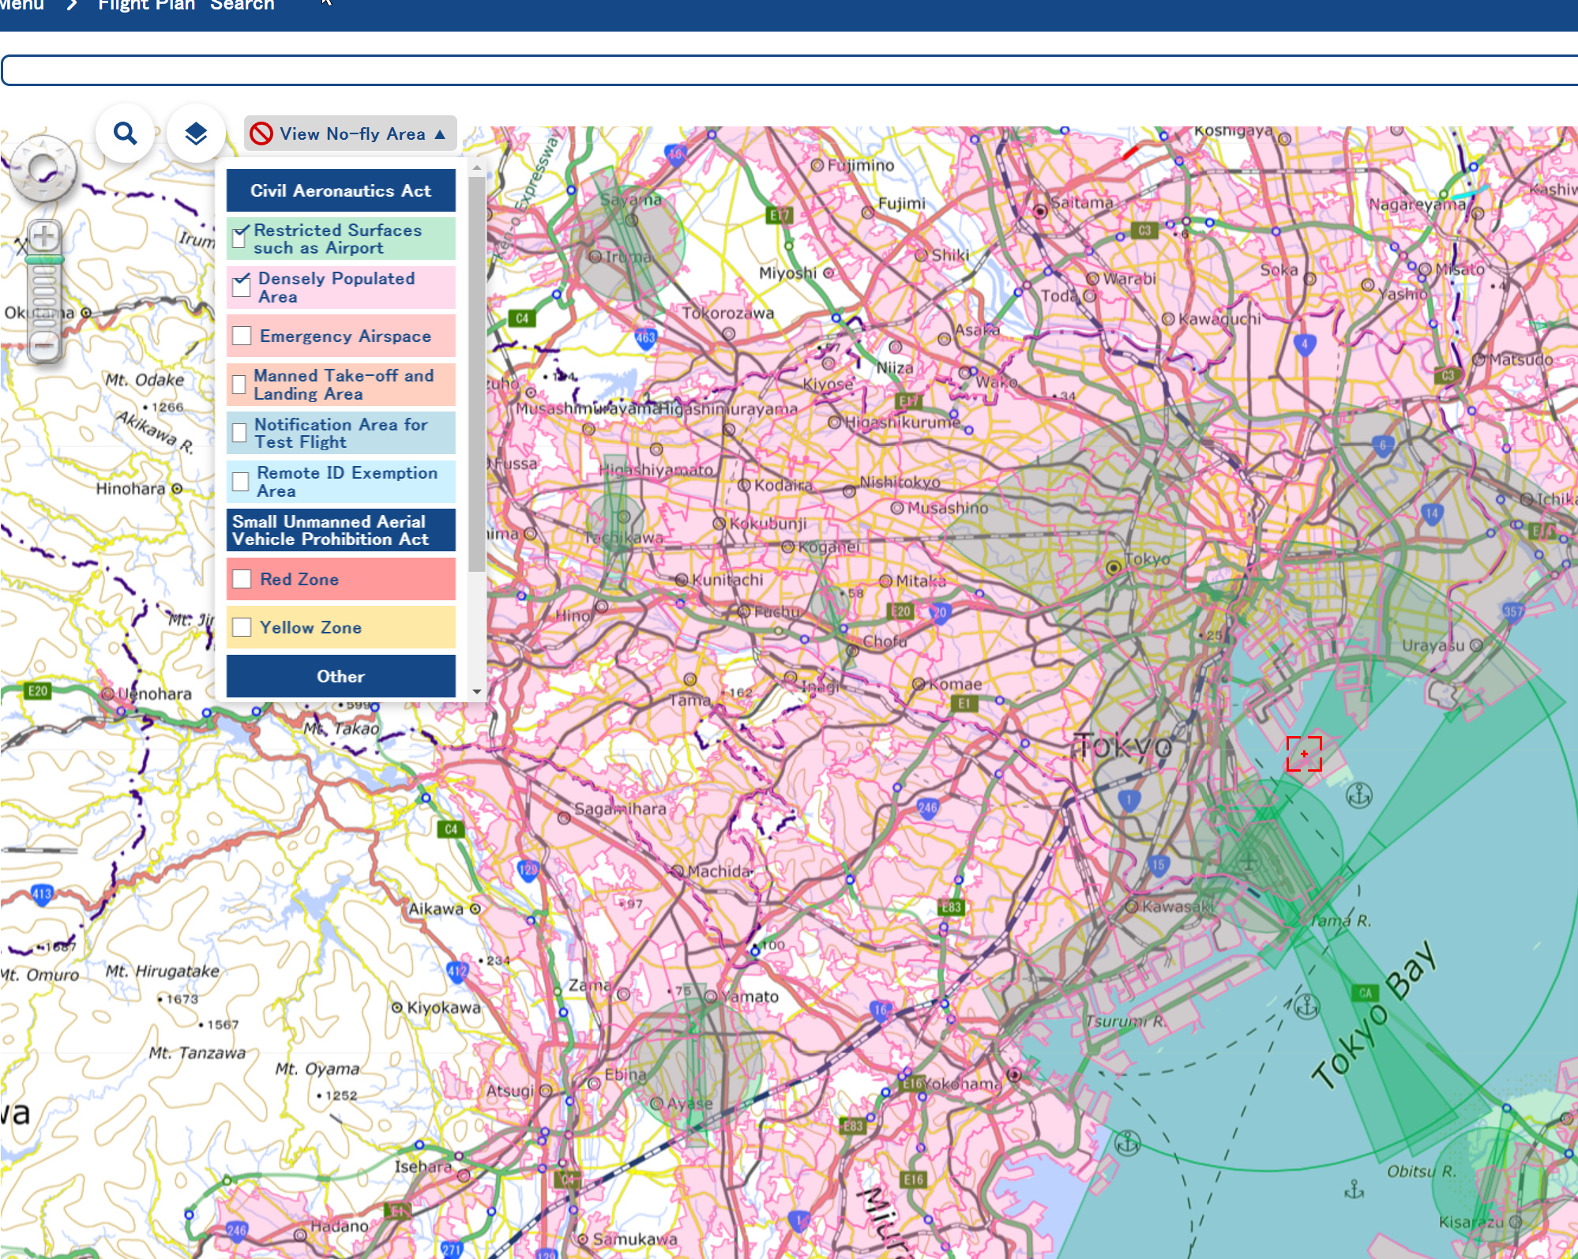Open the map layers icon button
This screenshot has width=1578, height=1259.
point(196,133)
